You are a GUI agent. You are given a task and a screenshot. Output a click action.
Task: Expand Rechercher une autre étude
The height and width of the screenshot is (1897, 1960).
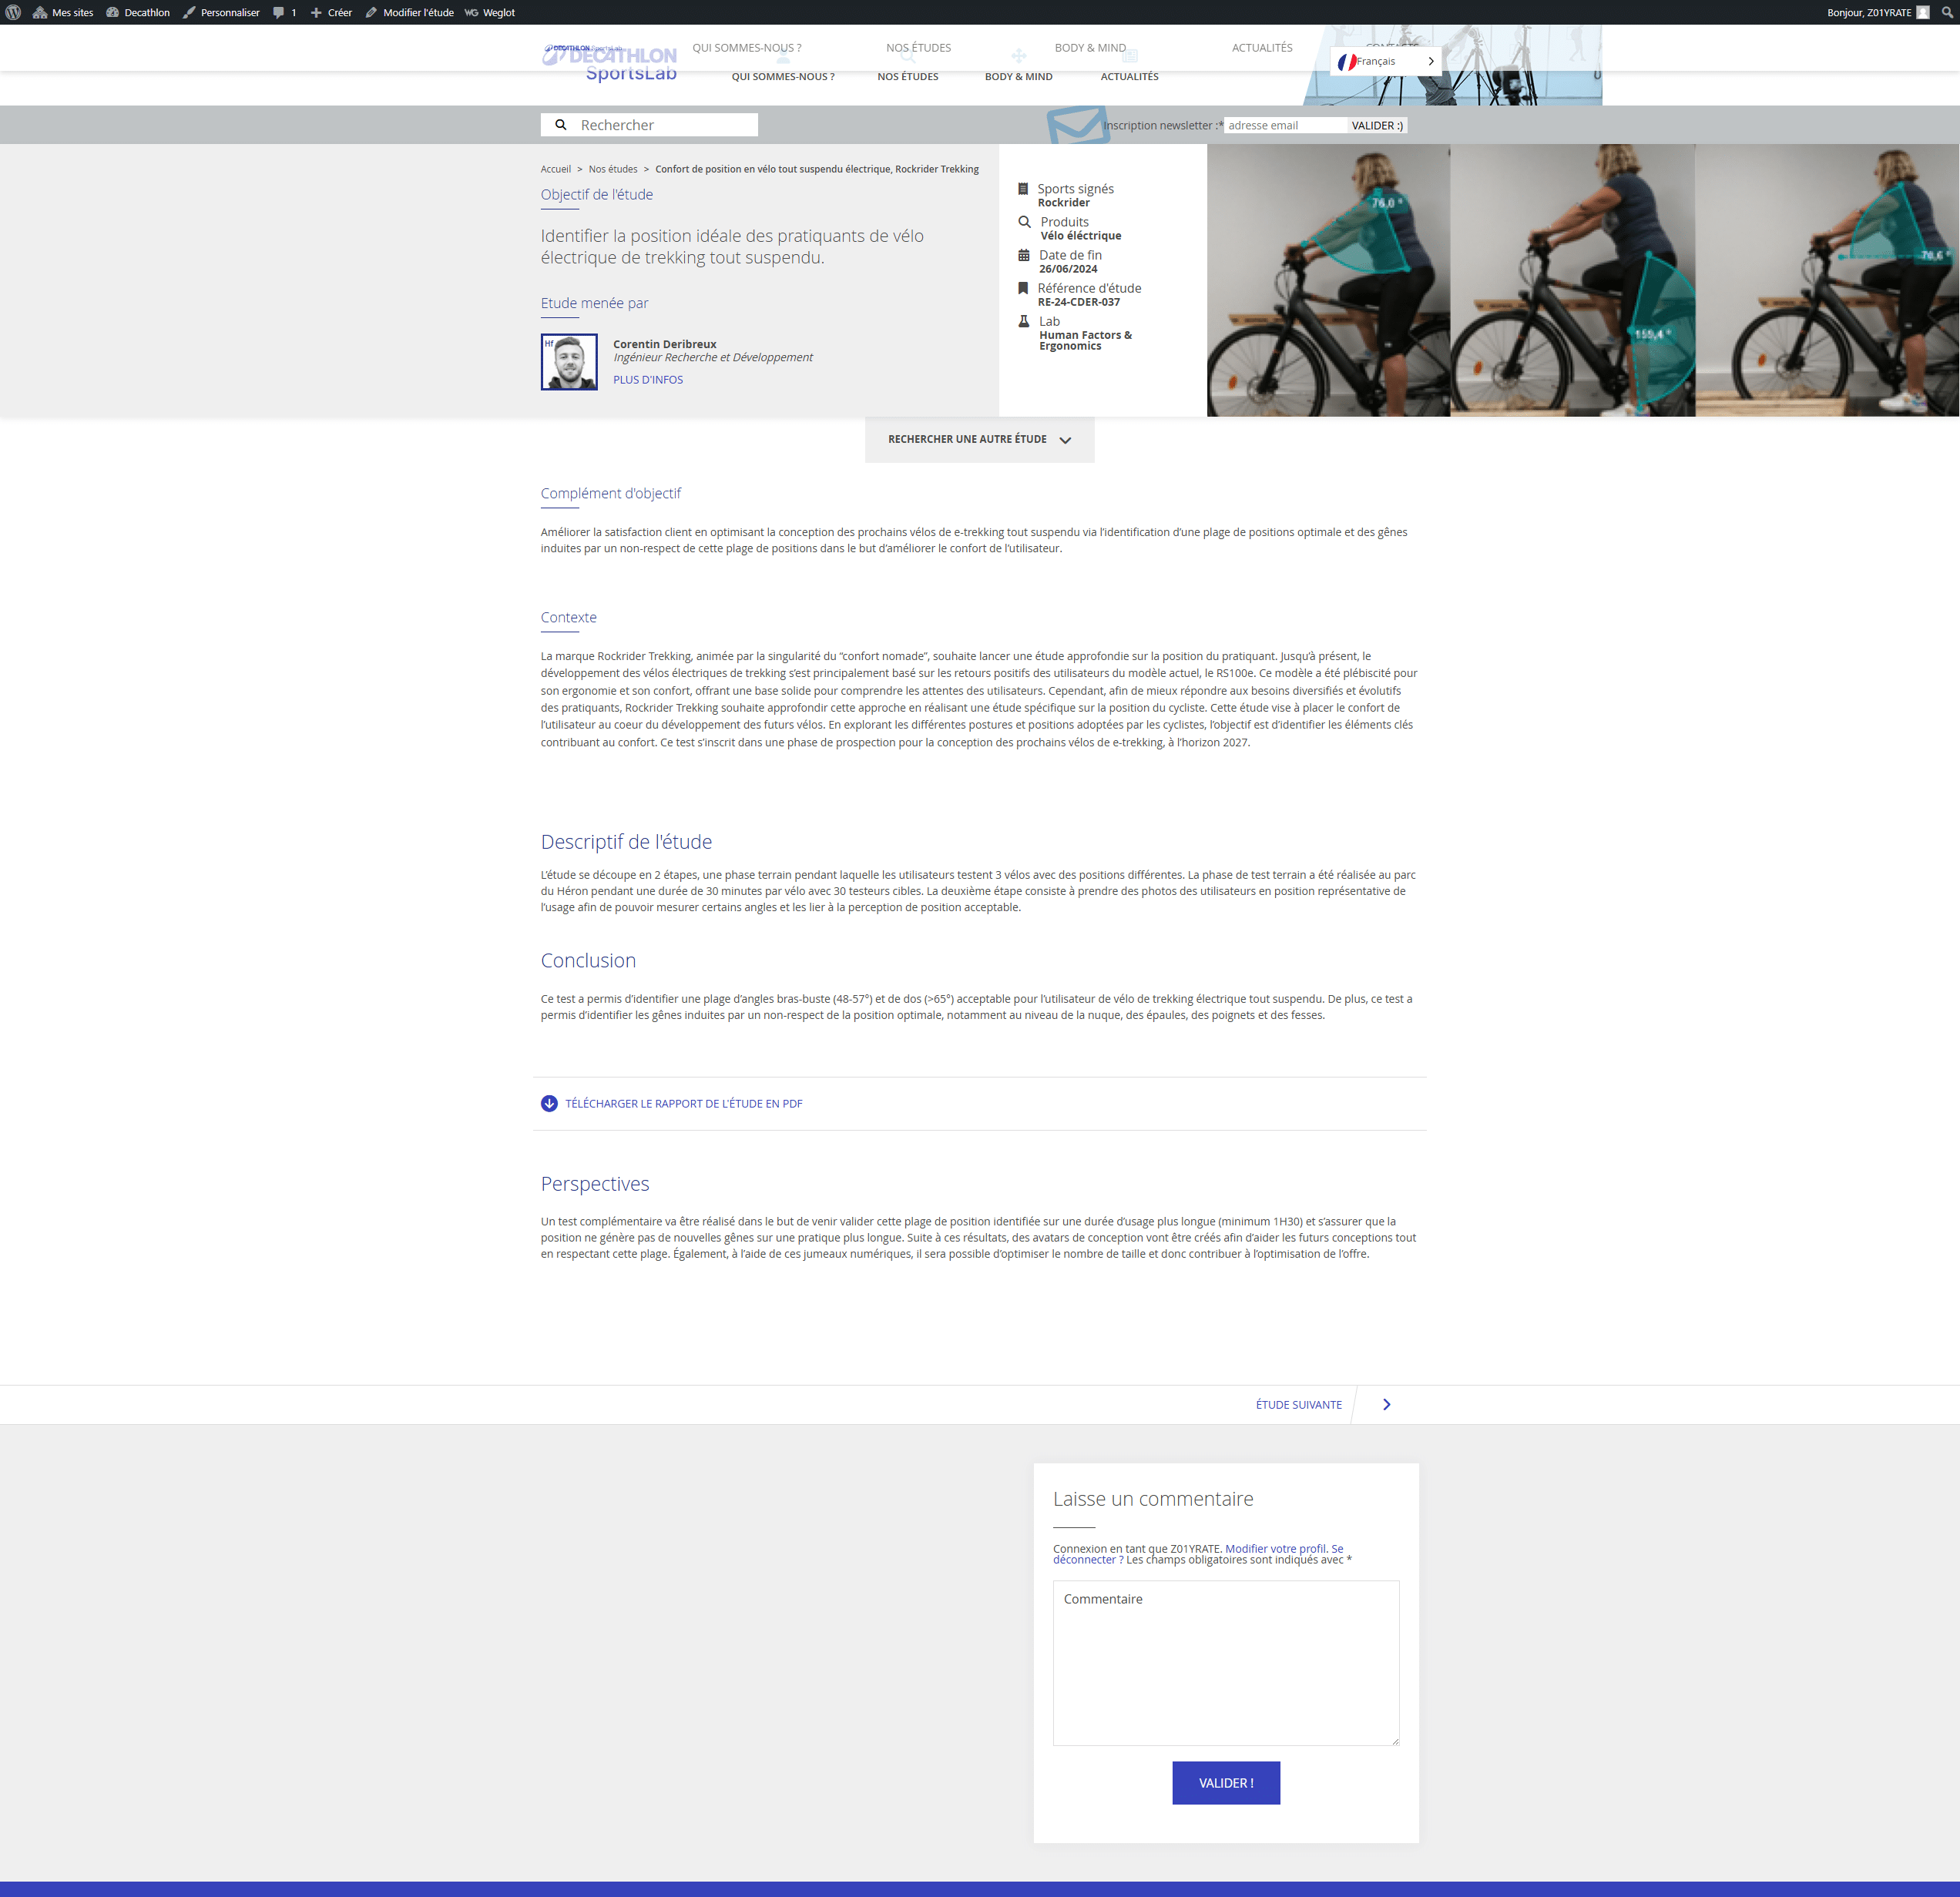coord(980,439)
